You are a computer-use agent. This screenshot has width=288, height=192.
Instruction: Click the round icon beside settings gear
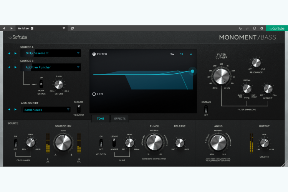(254, 28)
